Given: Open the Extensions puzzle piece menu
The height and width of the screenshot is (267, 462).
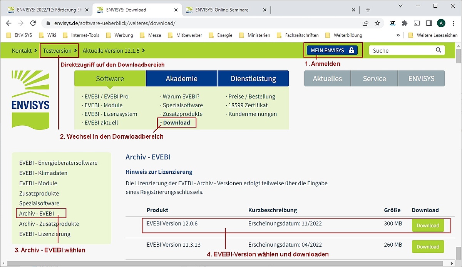Looking at the screenshot, I should [x=405, y=23].
